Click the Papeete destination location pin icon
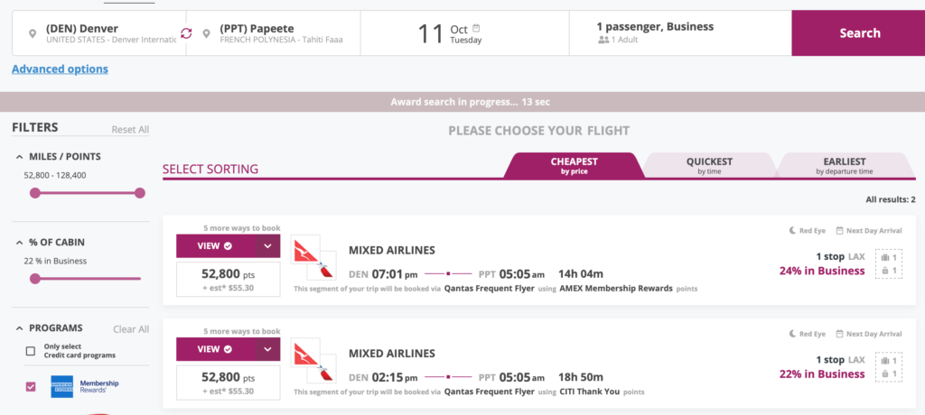925x415 pixels. pyautogui.click(x=207, y=34)
